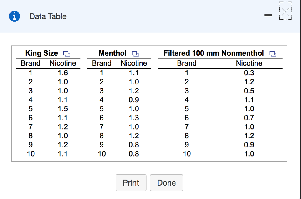Click the Nicotine header under Filtered Nonmenthol
The width and height of the screenshot is (301, 199).
249,63
